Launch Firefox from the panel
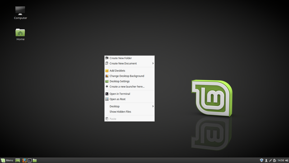289x163 pixels. tap(24, 160)
